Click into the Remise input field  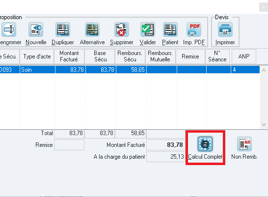coord(69,145)
